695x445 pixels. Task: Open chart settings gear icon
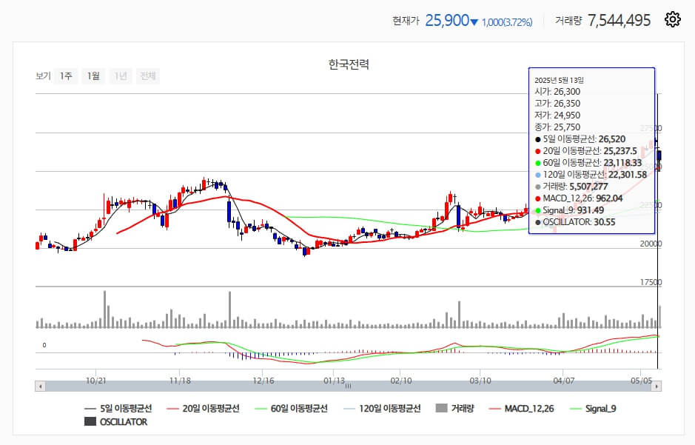pyautogui.click(x=672, y=20)
